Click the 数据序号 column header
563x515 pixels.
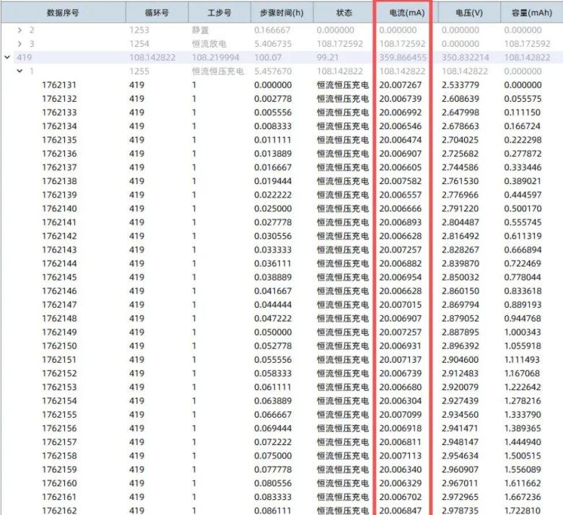point(63,13)
